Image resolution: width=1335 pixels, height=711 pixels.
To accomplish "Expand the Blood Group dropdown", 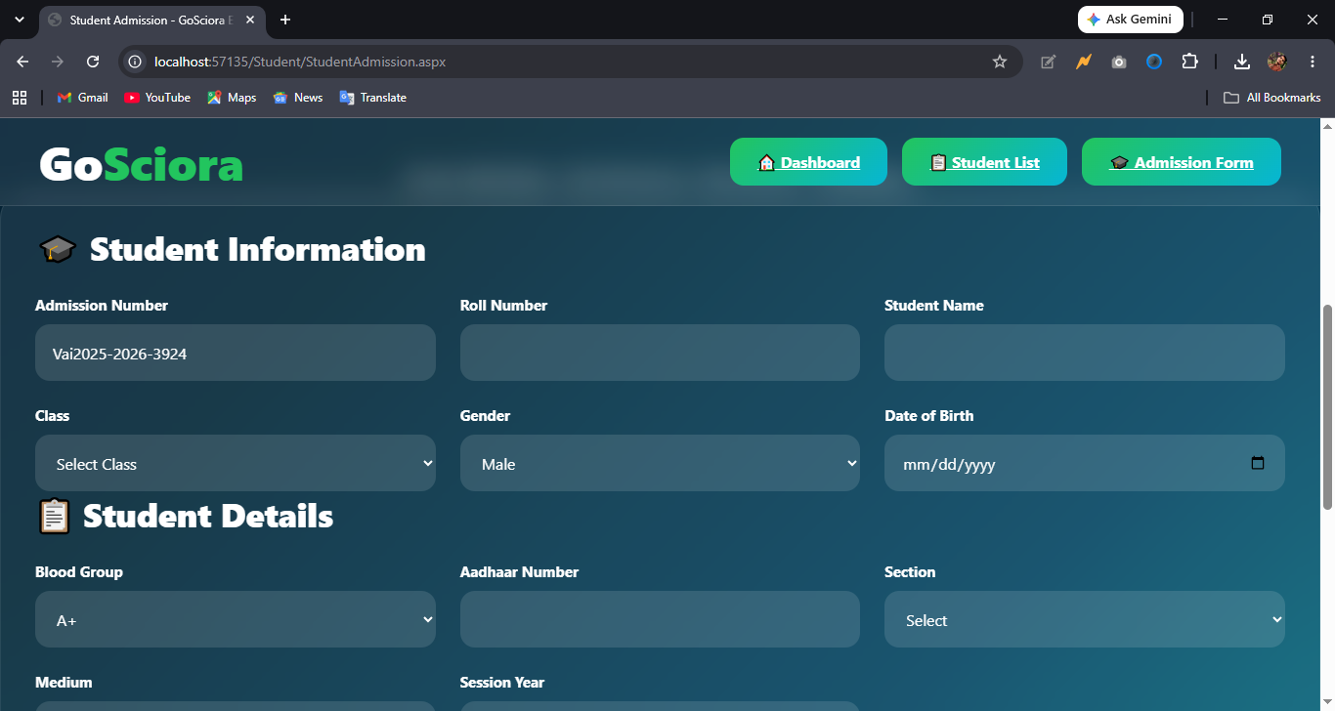I will tap(236, 619).
